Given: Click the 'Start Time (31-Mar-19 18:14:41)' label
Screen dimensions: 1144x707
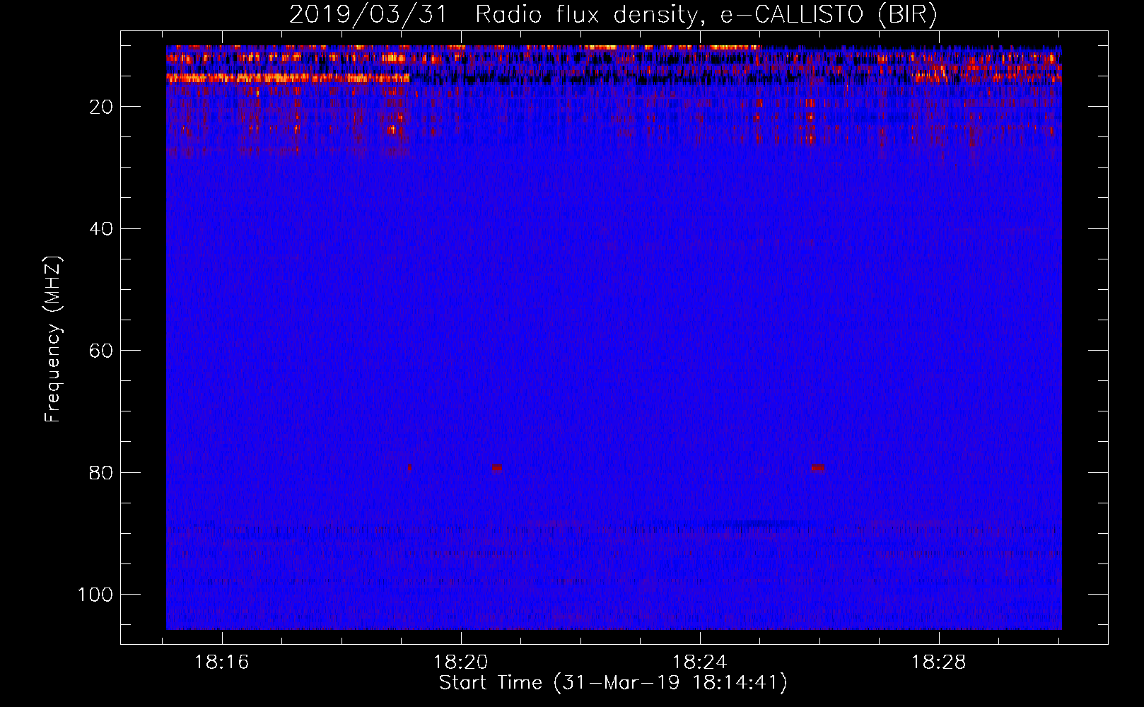Looking at the screenshot, I should coord(613,683).
